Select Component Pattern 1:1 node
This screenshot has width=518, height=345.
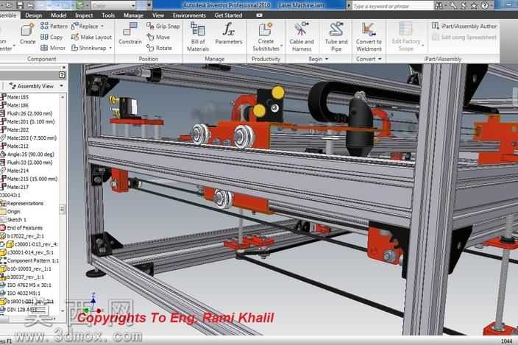pos(29,261)
